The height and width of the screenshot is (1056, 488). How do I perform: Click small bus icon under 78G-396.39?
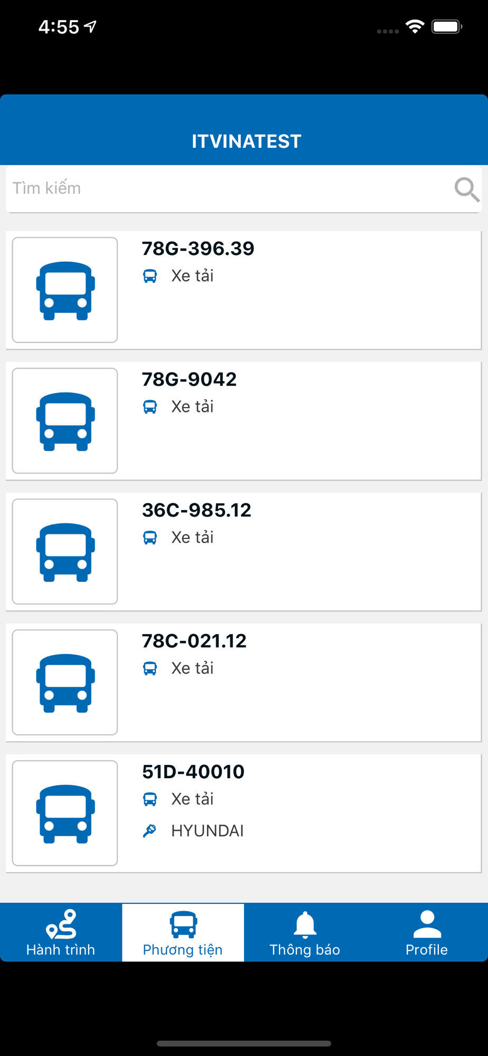pyautogui.click(x=150, y=276)
